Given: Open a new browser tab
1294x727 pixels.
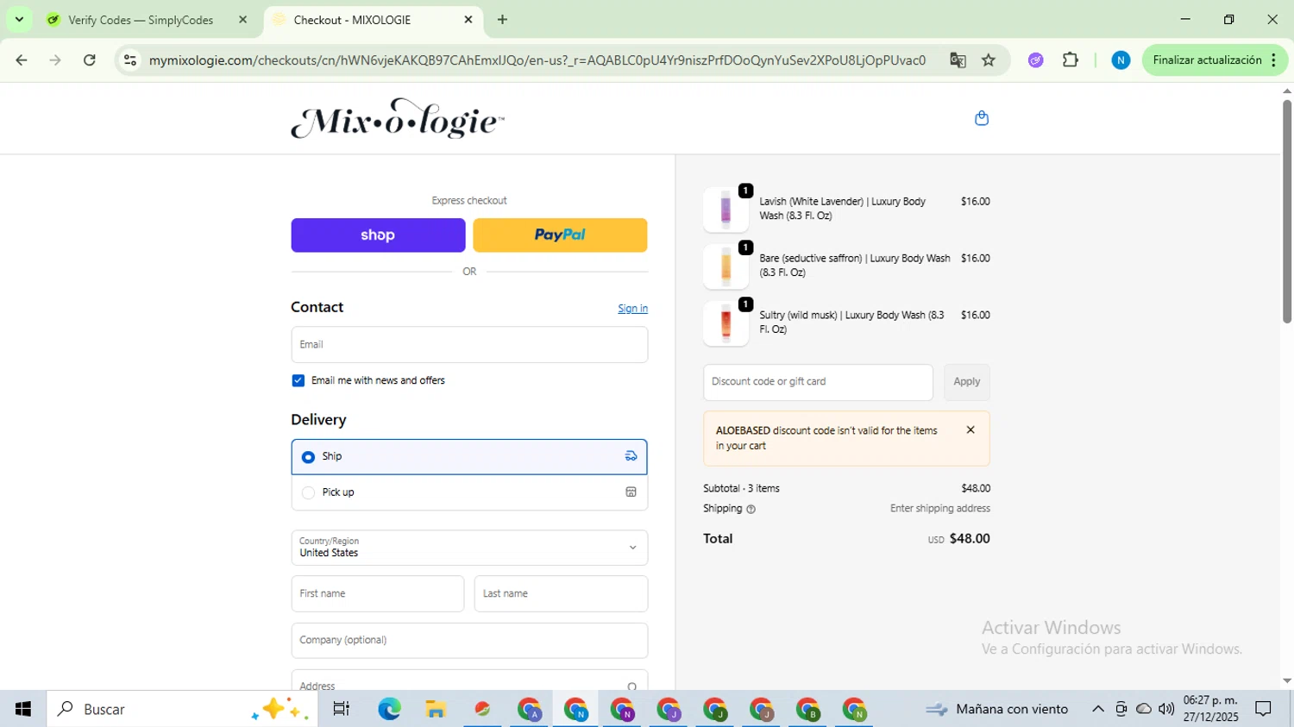Looking at the screenshot, I should tap(502, 20).
